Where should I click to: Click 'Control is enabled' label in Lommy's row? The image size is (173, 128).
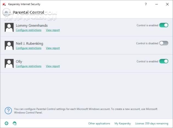click(147, 25)
